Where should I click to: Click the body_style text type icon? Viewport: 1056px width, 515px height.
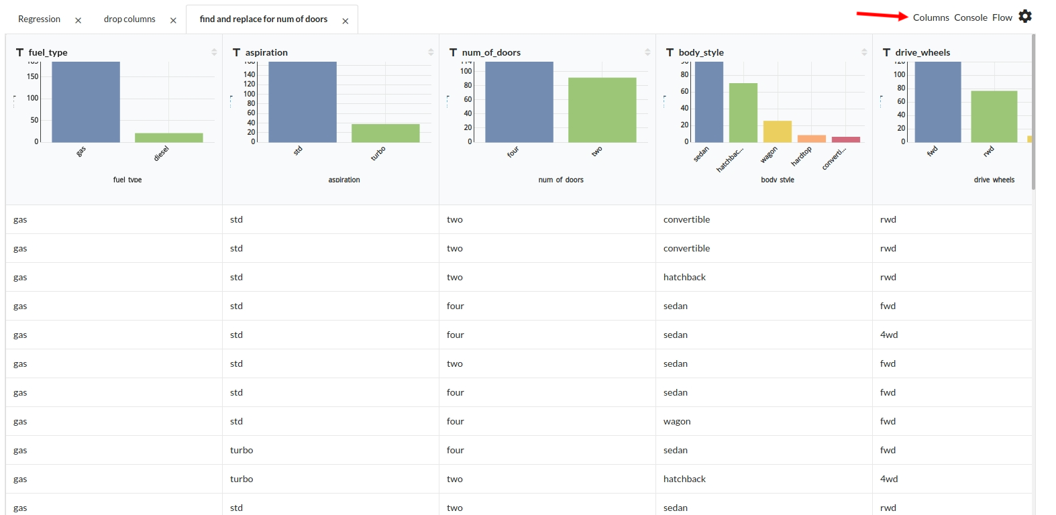670,52
